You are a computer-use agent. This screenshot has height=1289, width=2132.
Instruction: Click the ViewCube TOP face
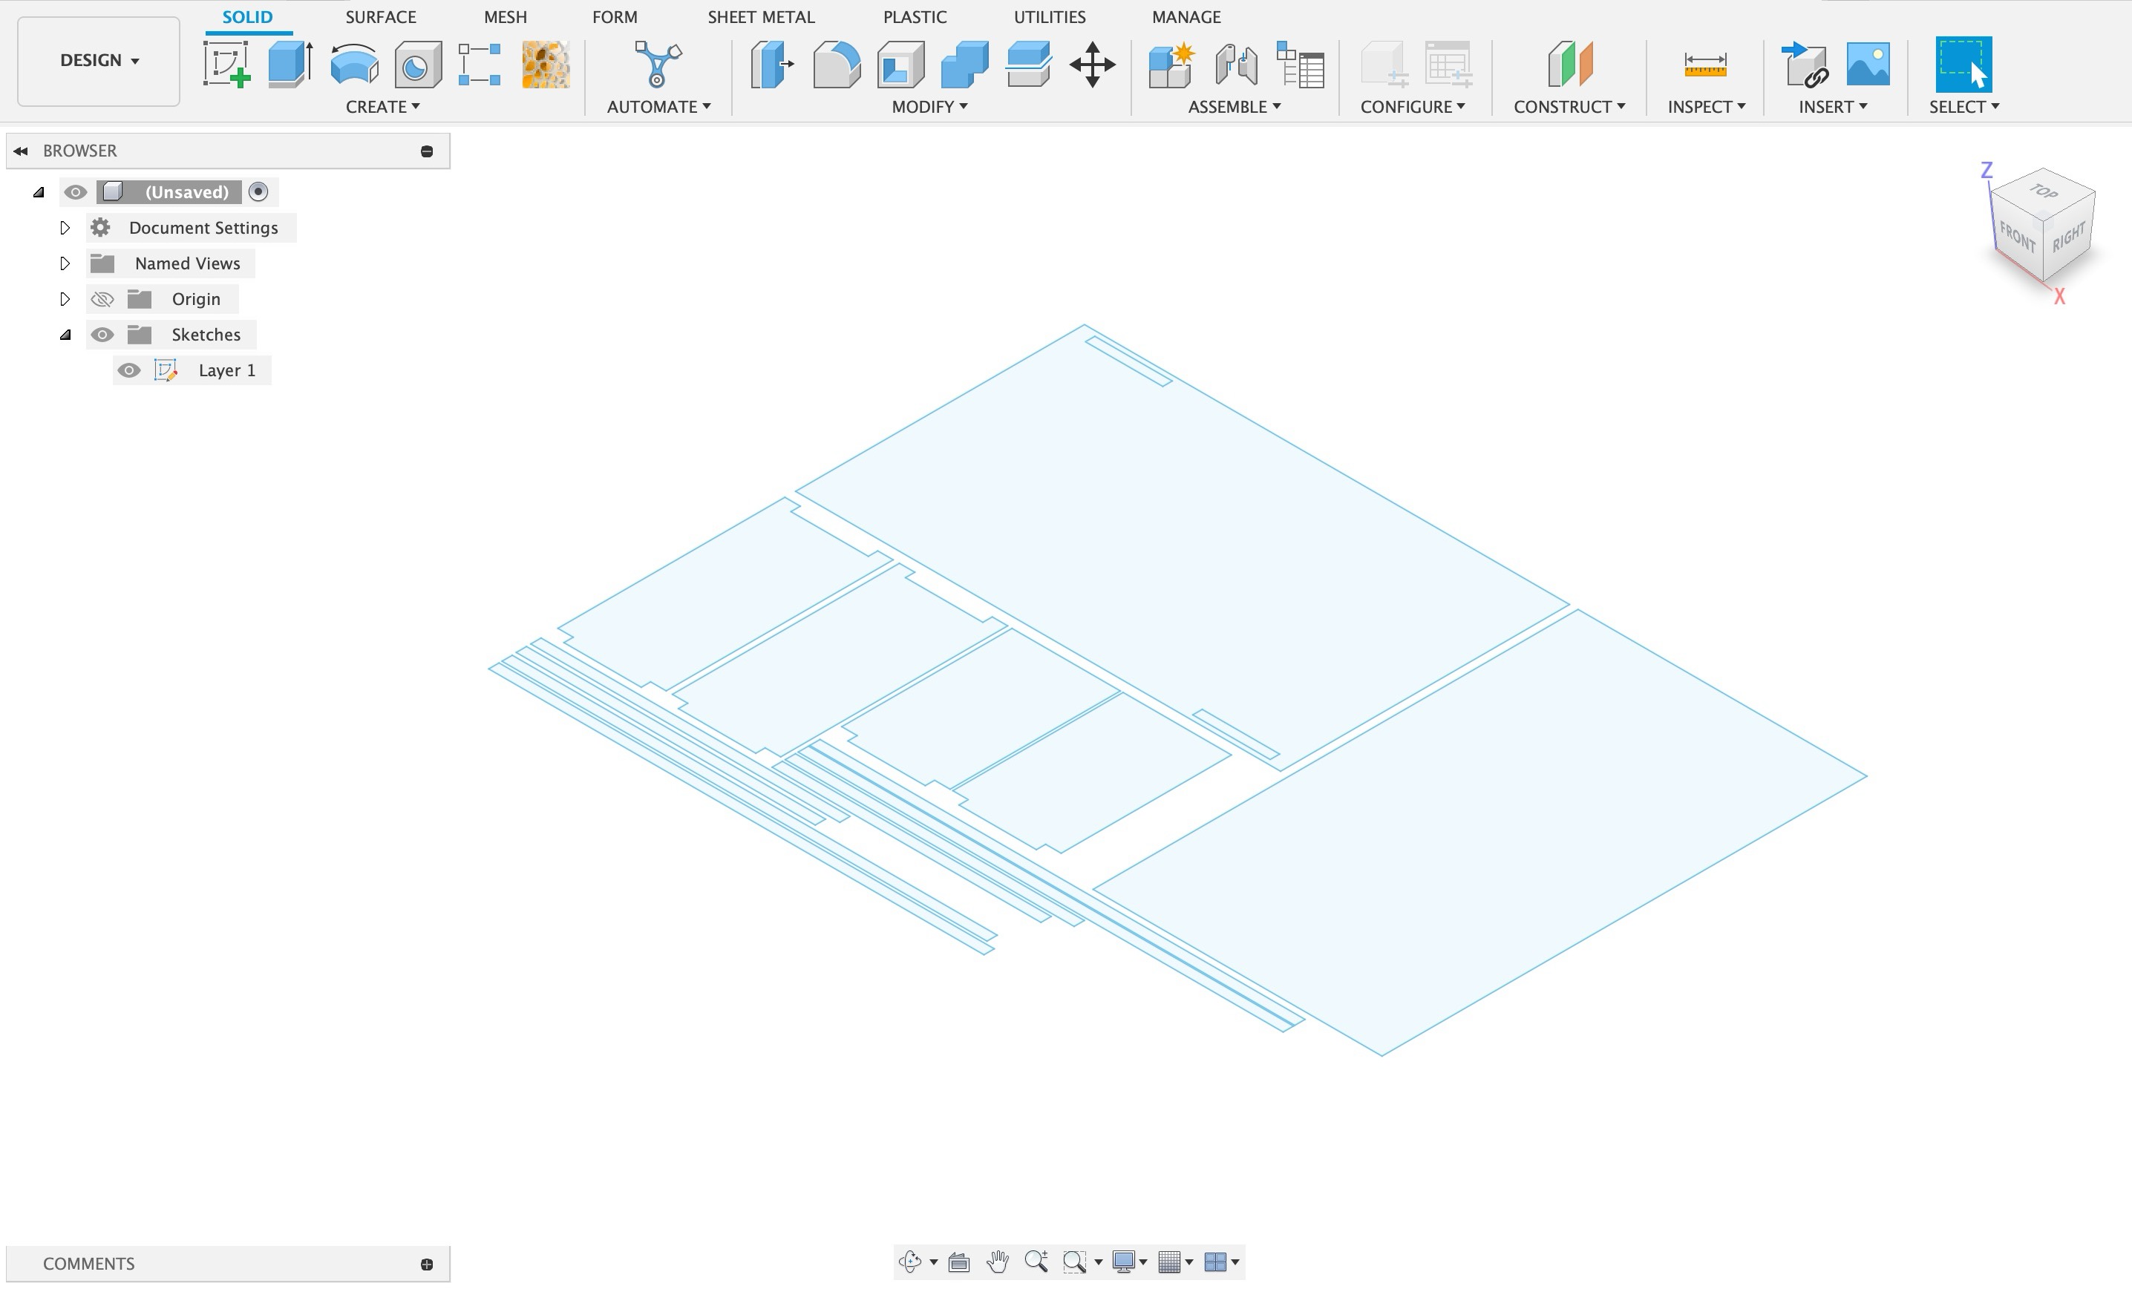click(2043, 191)
